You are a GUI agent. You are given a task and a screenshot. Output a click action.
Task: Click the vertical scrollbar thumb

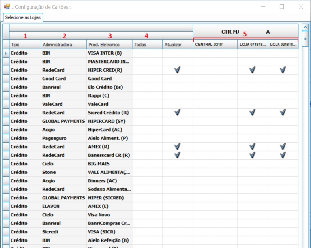[x=305, y=38]
